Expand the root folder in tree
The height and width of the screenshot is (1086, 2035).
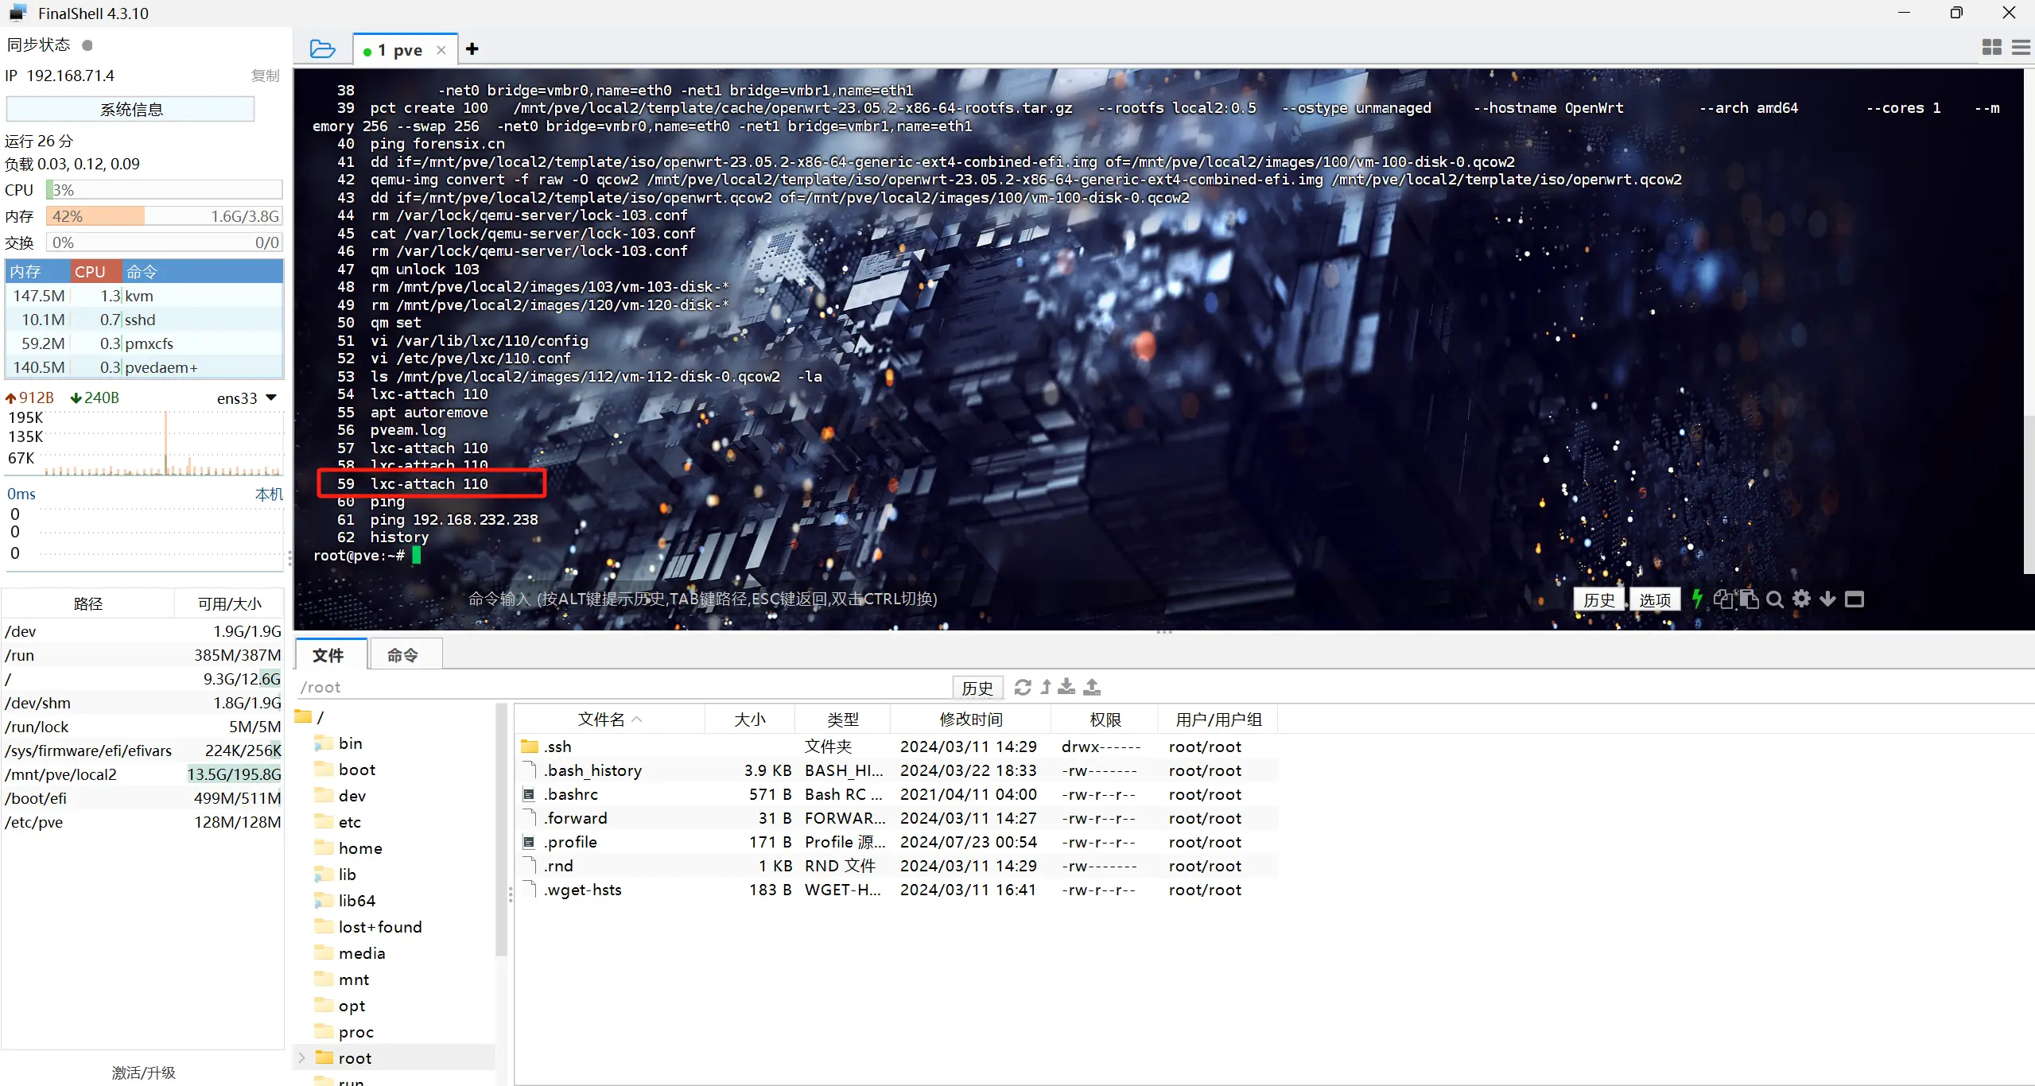[302, 1058]
